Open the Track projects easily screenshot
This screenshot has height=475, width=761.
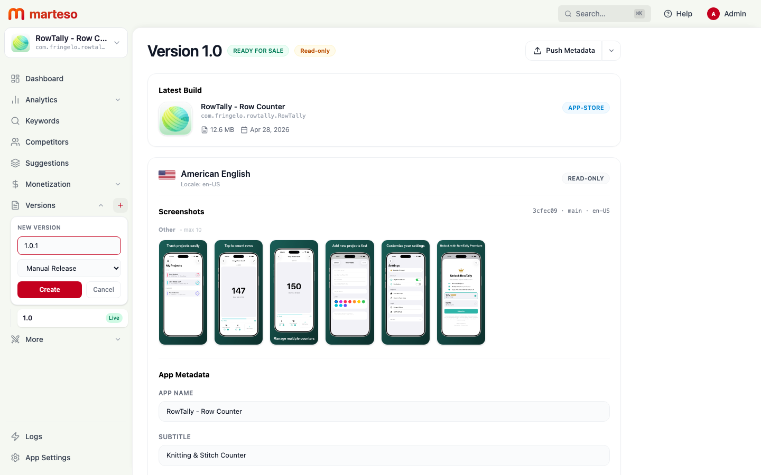[183, 292]
